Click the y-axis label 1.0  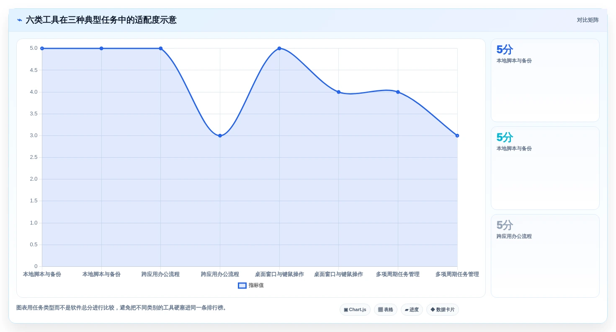34,223
